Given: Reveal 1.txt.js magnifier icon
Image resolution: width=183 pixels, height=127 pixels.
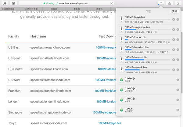Looking at the screenshot, I should tap(178, 110).
